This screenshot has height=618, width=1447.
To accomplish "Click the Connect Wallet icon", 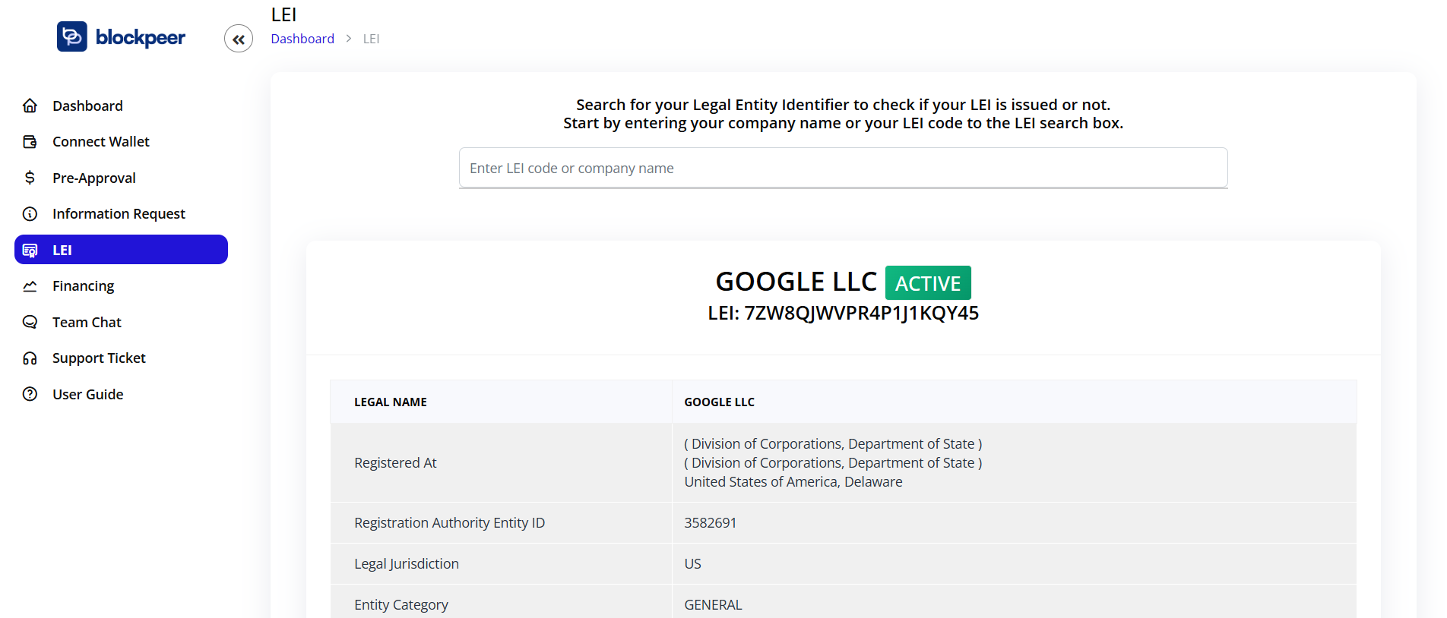I will click(30, 142).
